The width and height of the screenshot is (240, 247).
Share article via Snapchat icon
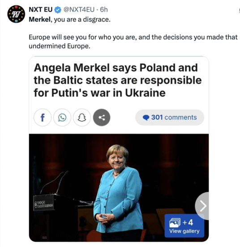(x=82, y=117)
